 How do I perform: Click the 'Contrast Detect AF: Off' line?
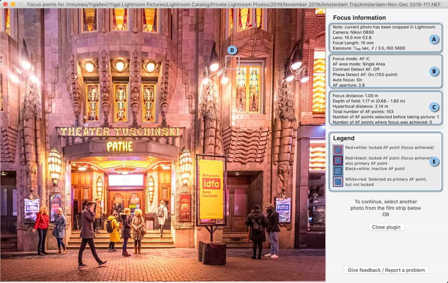click(x=356, y=69)
